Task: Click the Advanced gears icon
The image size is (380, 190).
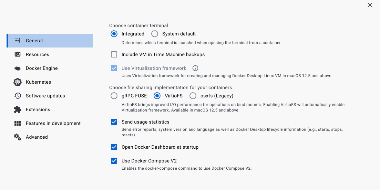Action: (x=18, y=137)
